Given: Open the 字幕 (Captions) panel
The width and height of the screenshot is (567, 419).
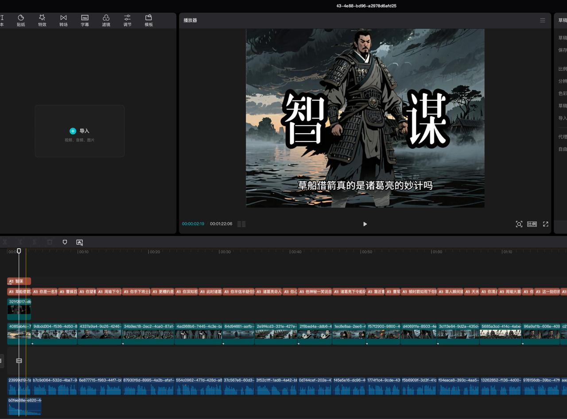Looking at the screenshot, I should pyautogui.click(x=85, y=20).
